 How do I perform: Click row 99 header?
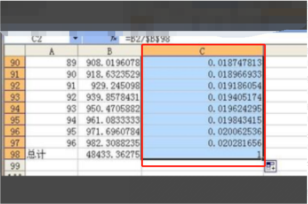15,166
